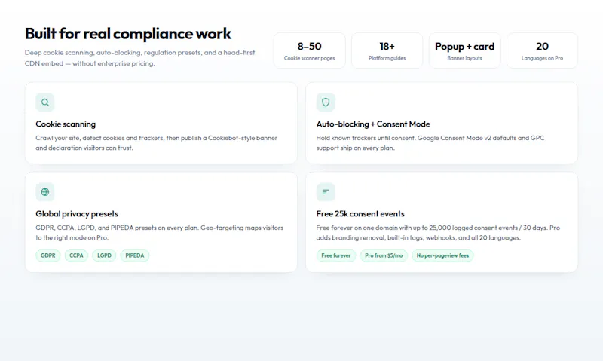Select the LGPD tag
This screenshot has height=361, width=603.
(x=104, y=255)
